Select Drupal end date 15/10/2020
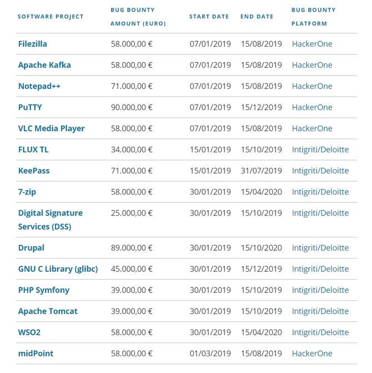 [x=262, y=248]
